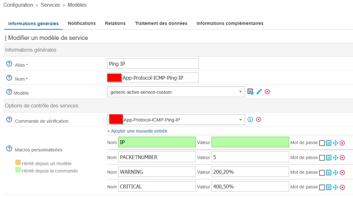Image resolution: width=353 pixels, height=197 pixels.
Task: Click the help icon beside Commande de vérification
Action: [9, 120]
